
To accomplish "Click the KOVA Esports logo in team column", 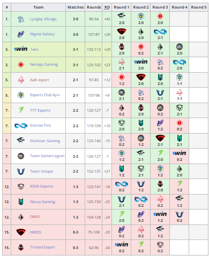I will (21, 187).
